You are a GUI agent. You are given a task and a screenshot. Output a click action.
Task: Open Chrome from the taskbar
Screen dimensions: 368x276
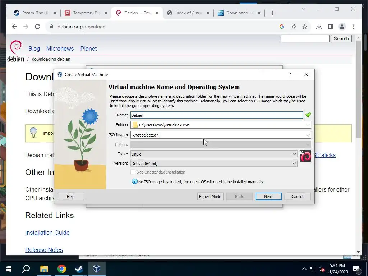pyautogui.click(x=61, y=269)
